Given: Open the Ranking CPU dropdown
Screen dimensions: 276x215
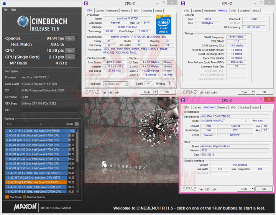Looking at the screenshot, I should tap(24, 124).
